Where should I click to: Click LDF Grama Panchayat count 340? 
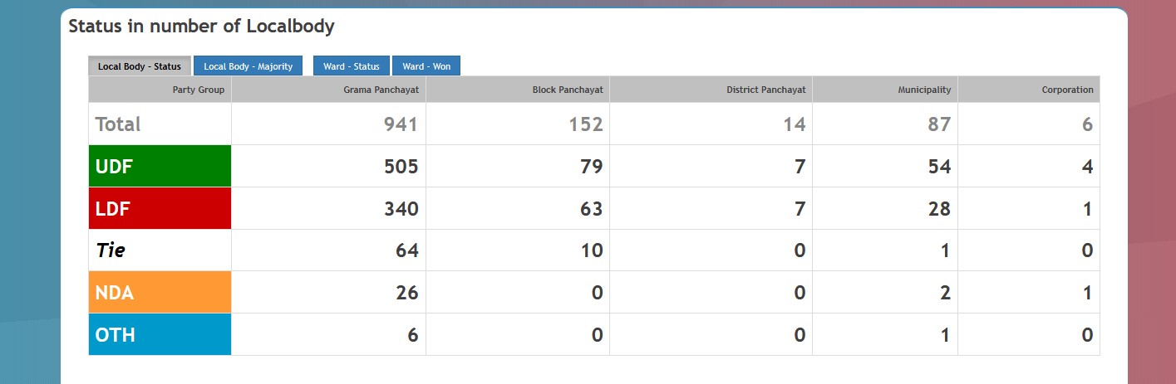tap(401, 209)
